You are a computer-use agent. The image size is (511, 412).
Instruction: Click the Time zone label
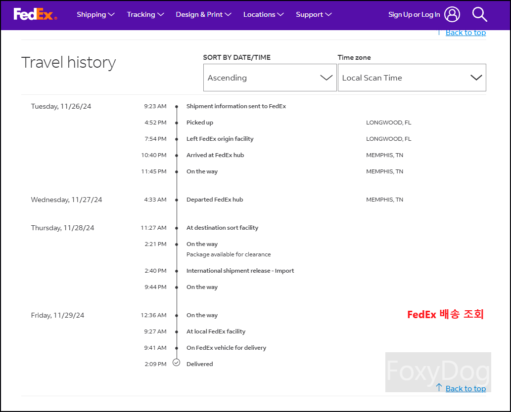tap(354, 57)
